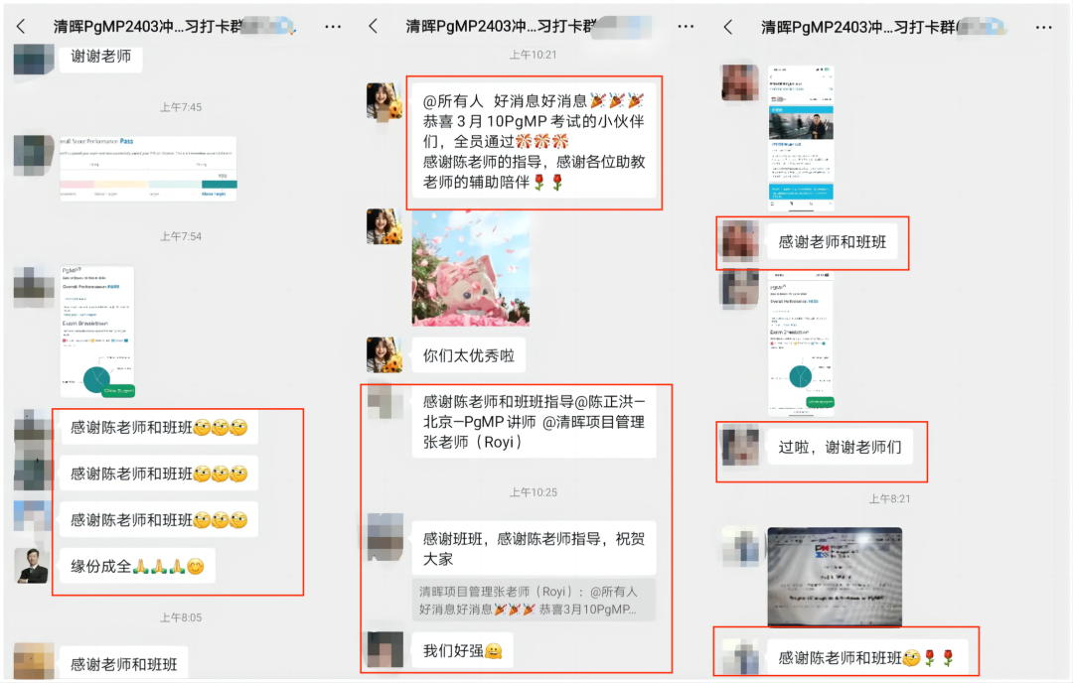Viewport: 1073px width, 683px height.
Task: View the PgMP exam breakdown image in left chat
Action: [x=96, y=332]
